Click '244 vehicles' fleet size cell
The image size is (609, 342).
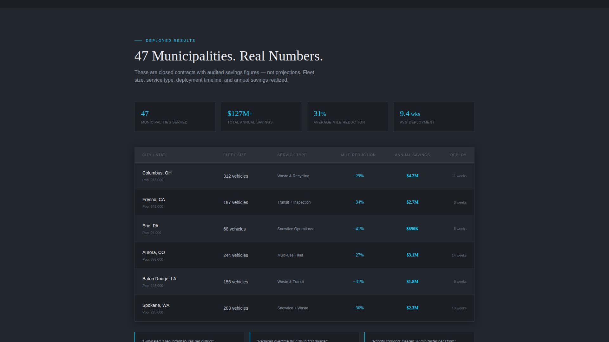coord(236,255)
